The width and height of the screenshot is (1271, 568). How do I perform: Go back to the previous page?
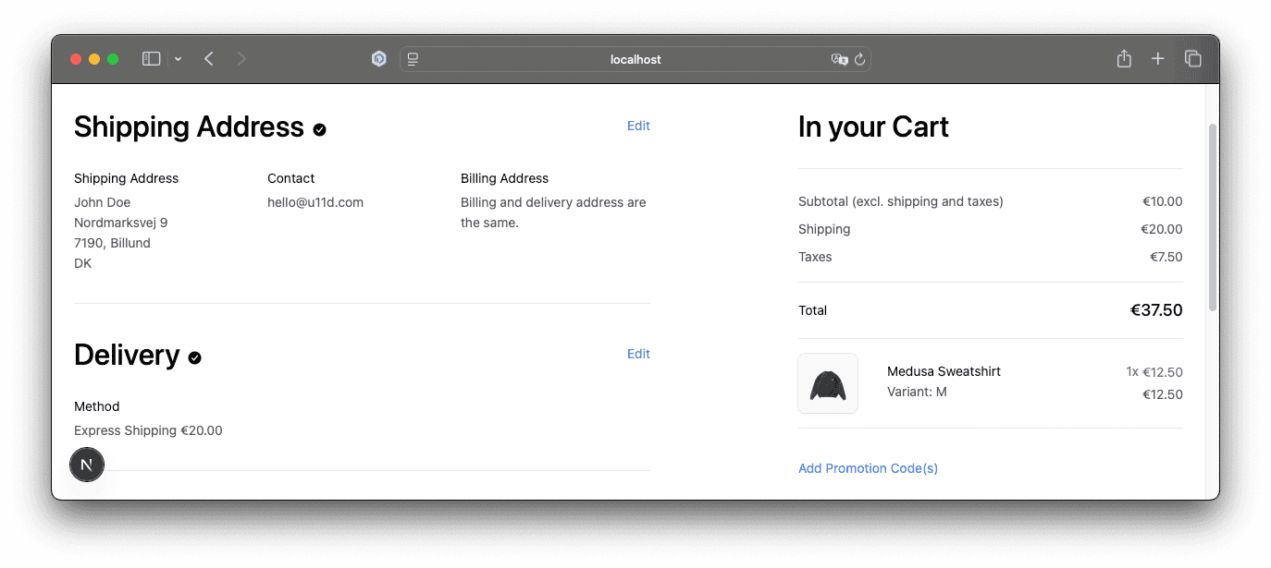pos(209,59)
